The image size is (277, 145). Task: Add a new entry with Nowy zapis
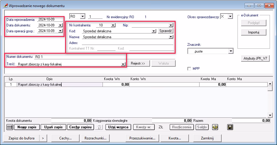click(x=27, y=127)
